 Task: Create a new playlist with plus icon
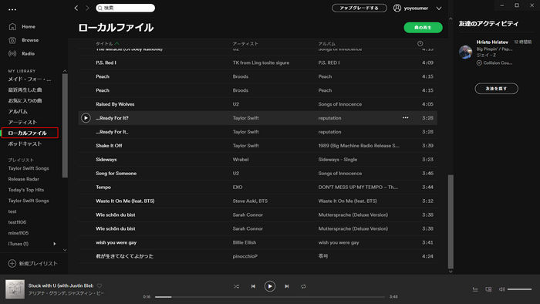(12, 263)
